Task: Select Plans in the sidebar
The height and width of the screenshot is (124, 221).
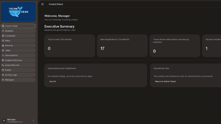Action: [x=18, y=41]
